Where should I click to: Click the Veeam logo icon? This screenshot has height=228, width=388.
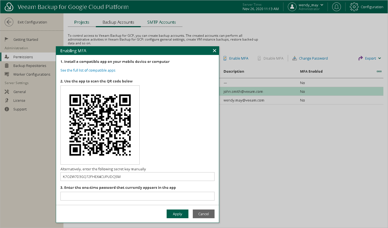(x=9, y=7)
